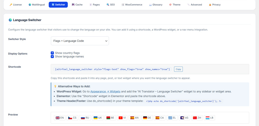The width and height of the screenshot is (259, 126).
Task: Open the Privacy settings tab
Action: point(215,5)
